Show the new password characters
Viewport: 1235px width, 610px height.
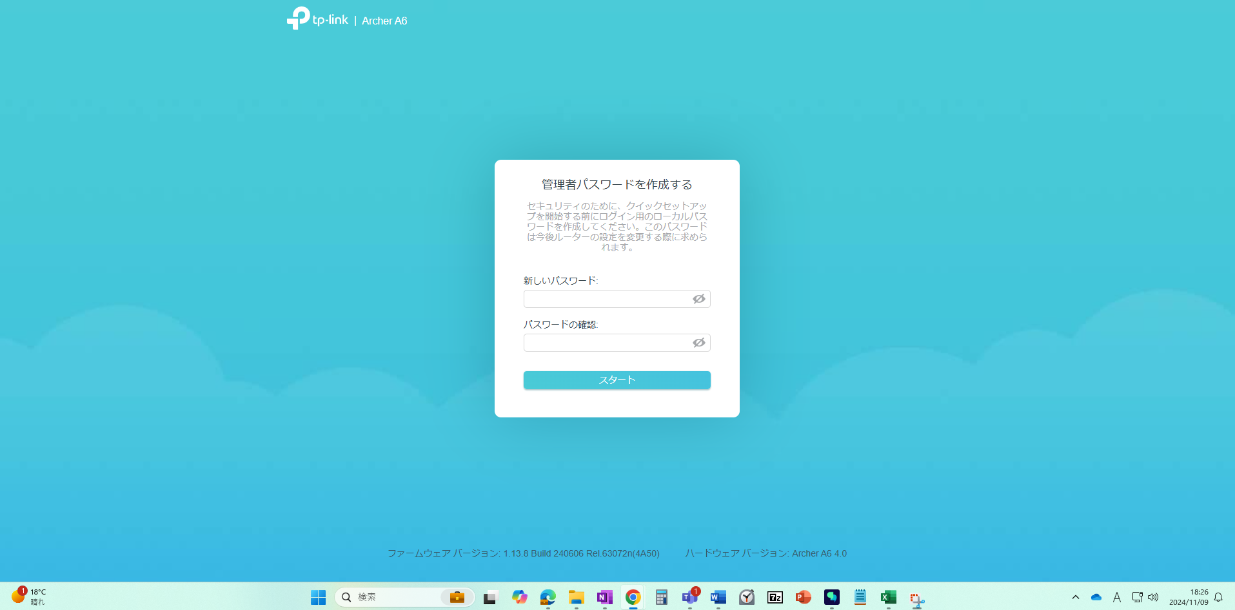click(698, 299)
